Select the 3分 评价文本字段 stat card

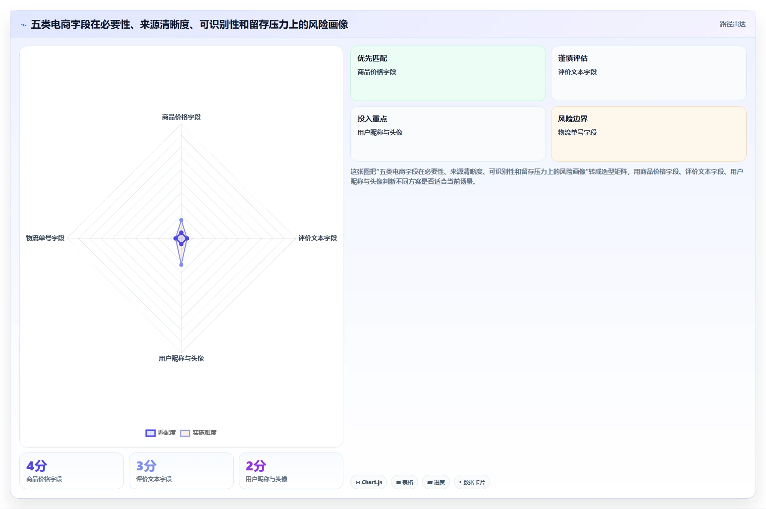coord(181,471)
